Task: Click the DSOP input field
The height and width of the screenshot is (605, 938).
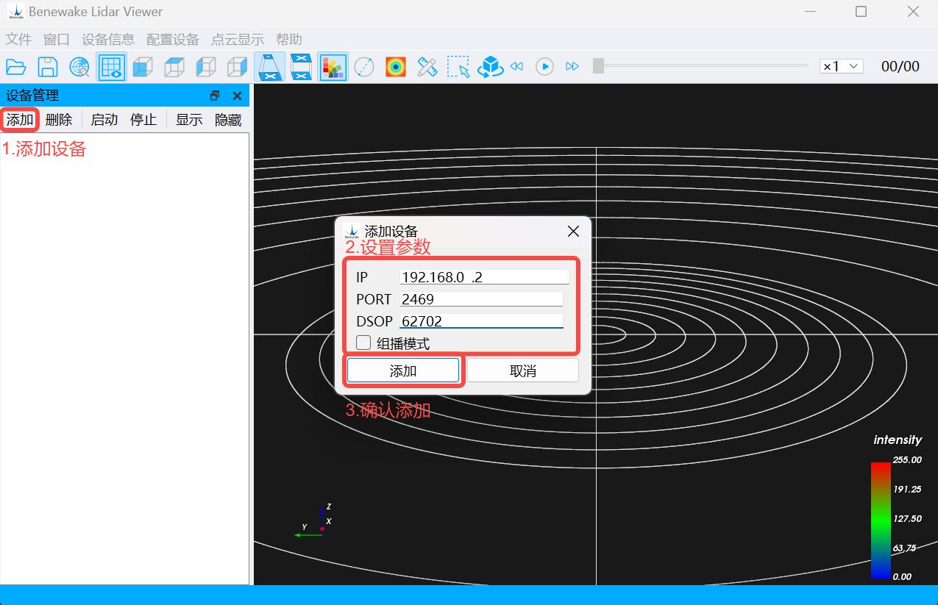Action: 482,321
